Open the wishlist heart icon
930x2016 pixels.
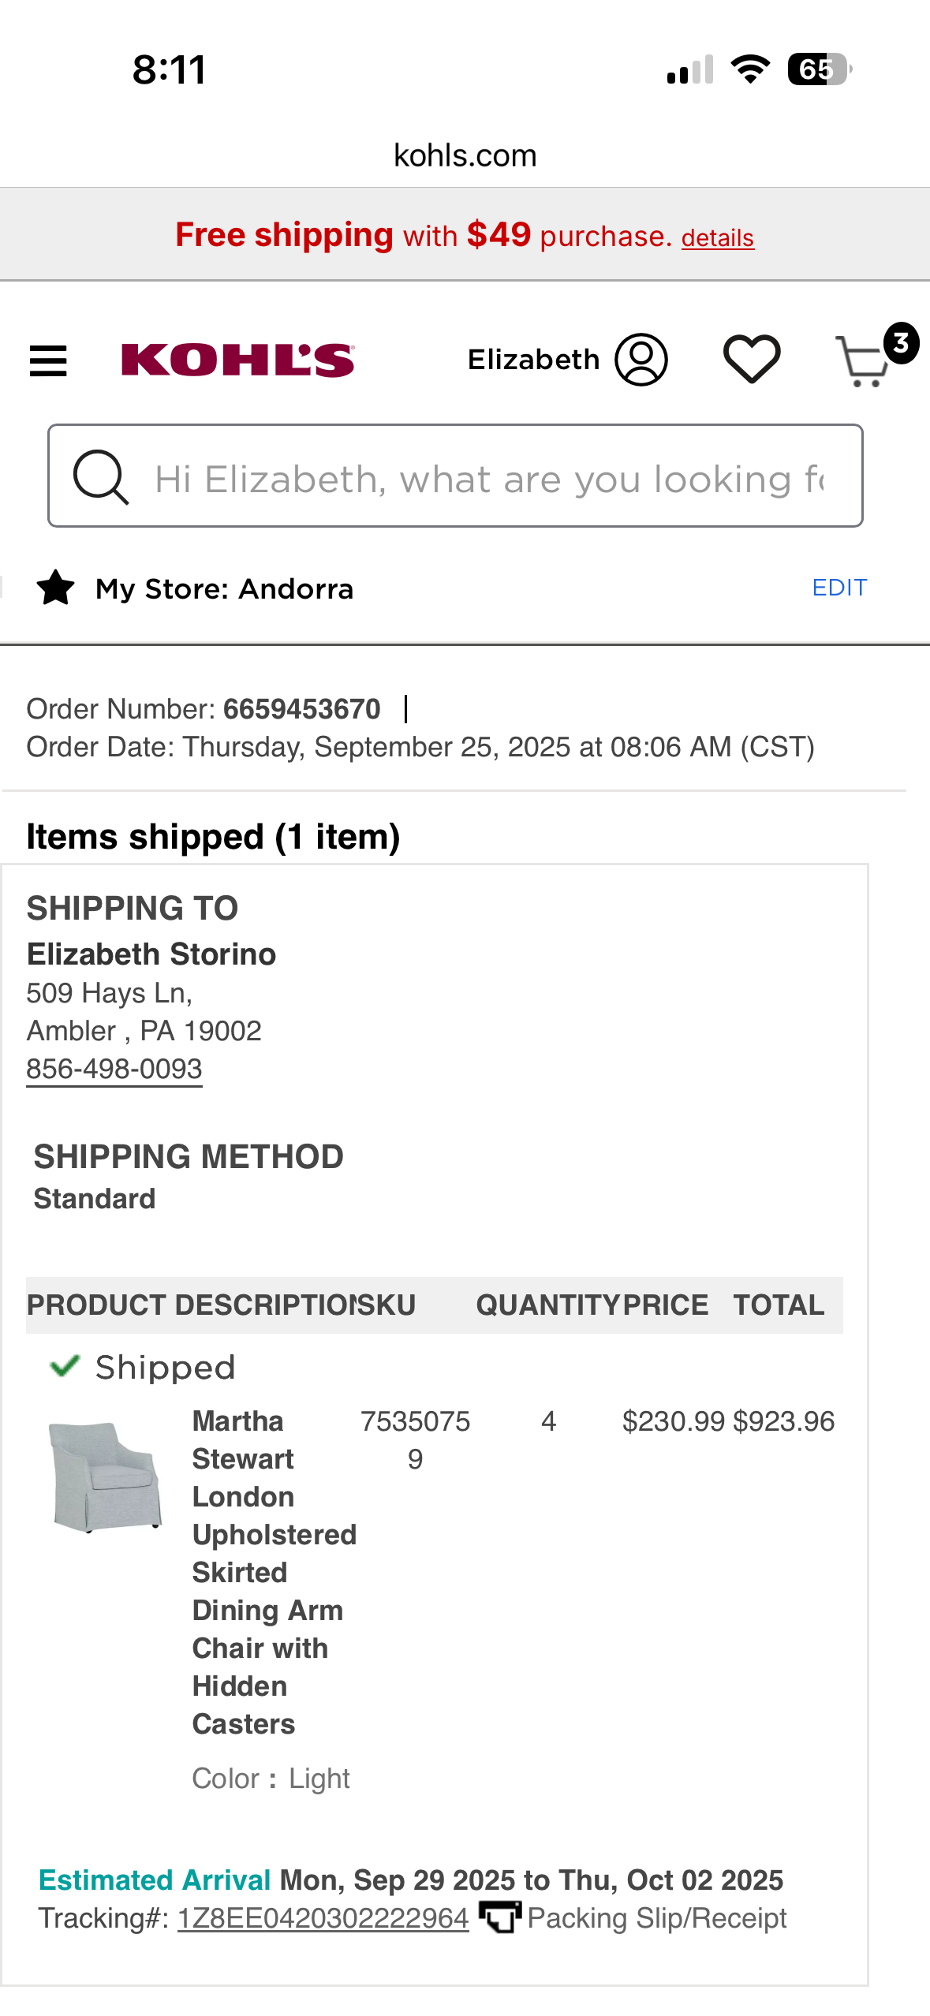tap(752, 360)
